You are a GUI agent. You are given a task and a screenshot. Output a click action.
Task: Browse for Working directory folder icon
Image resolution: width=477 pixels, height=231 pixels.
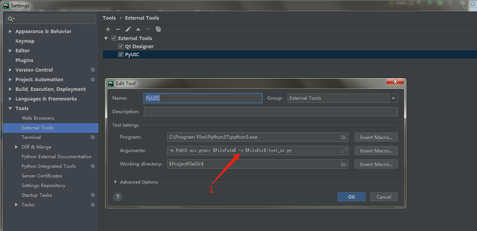343,164
